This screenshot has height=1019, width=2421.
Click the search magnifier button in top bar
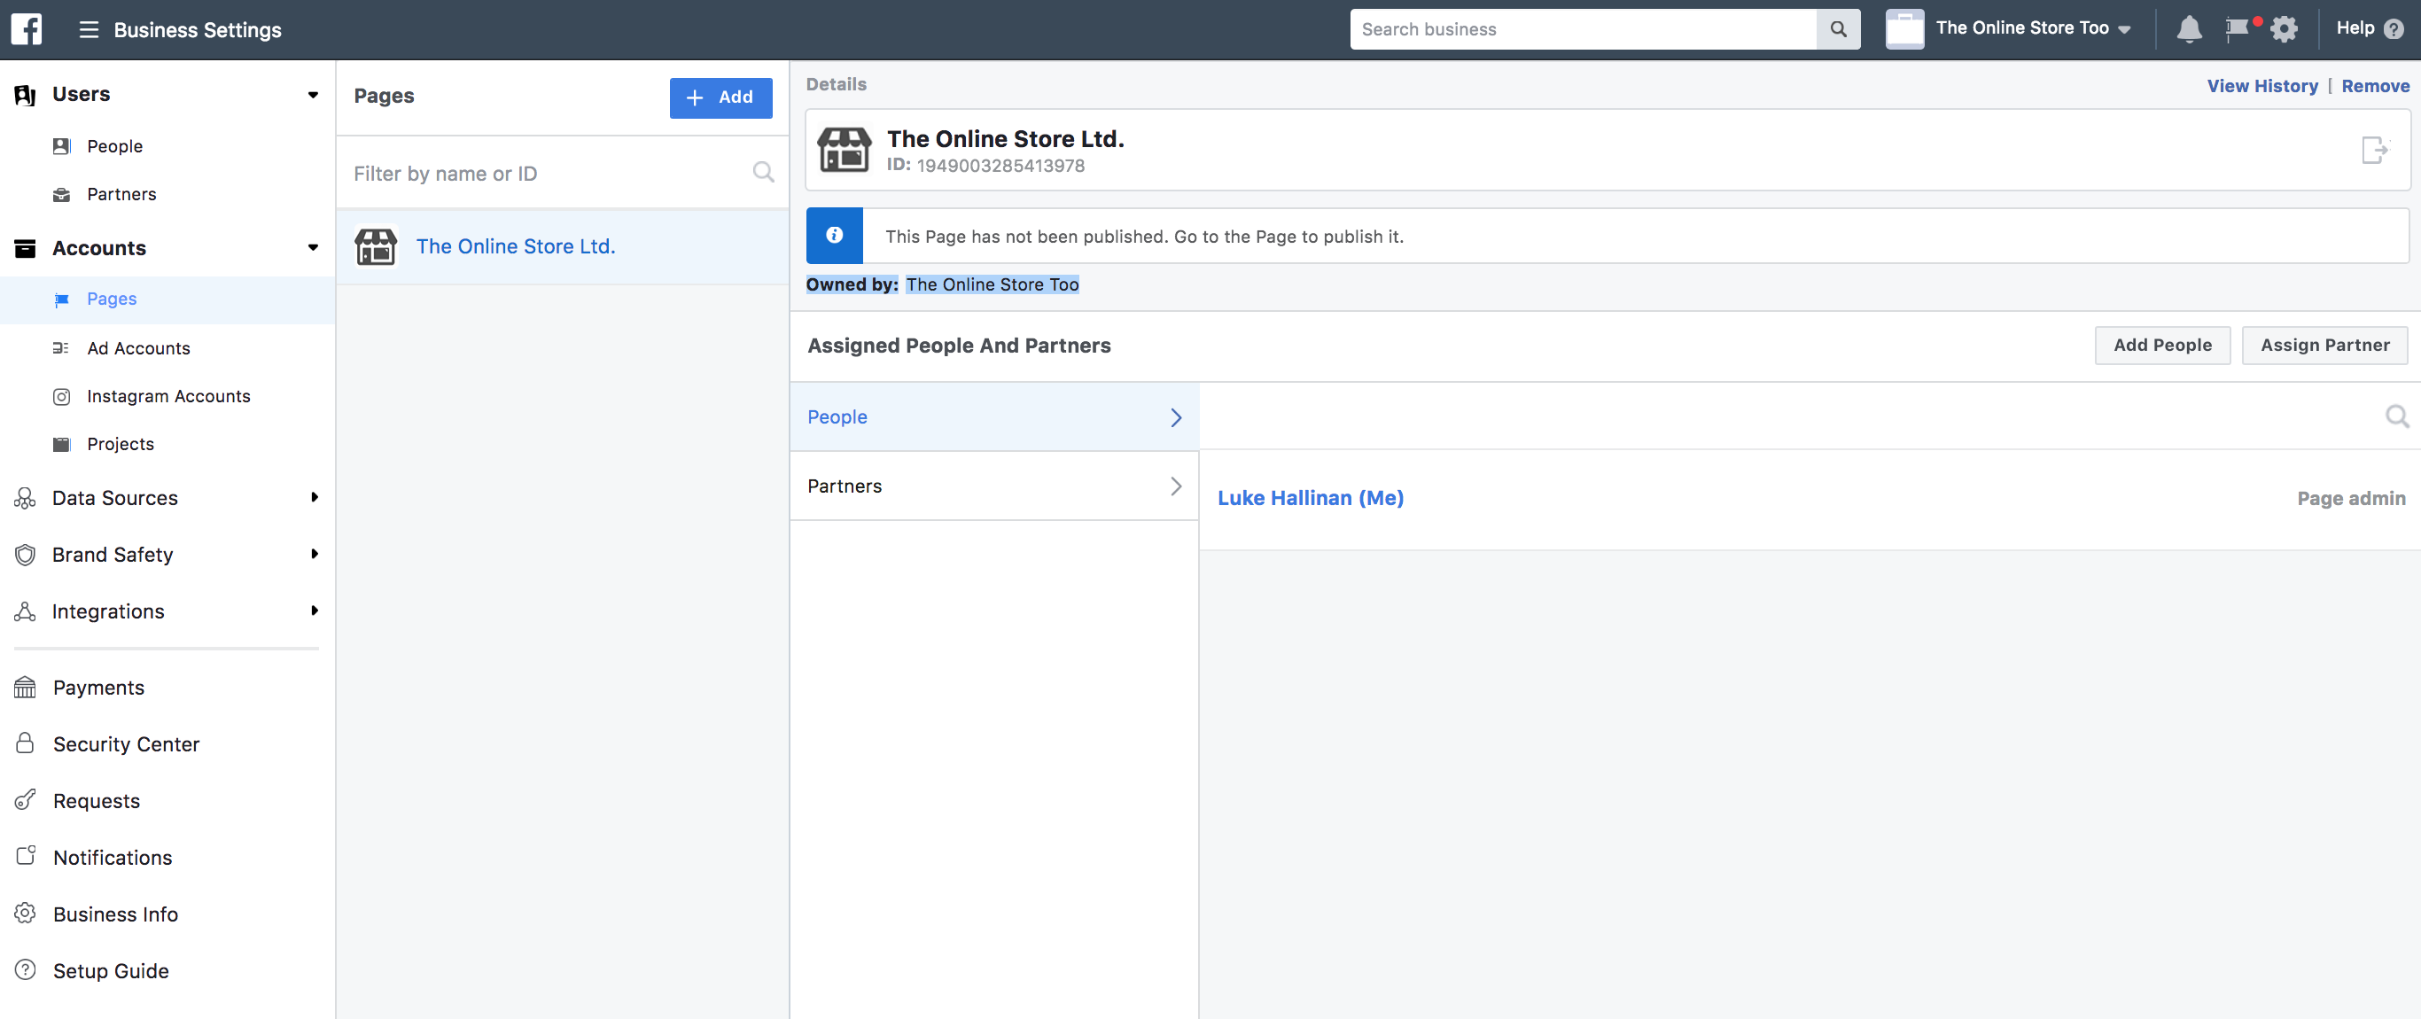[1838, 29]
